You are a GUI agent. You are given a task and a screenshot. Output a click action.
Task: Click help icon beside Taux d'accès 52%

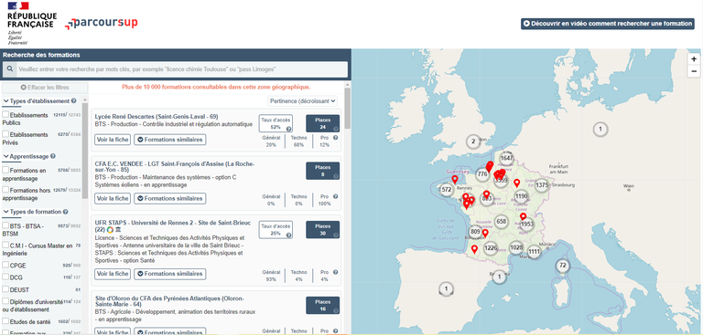pos(289,129)
